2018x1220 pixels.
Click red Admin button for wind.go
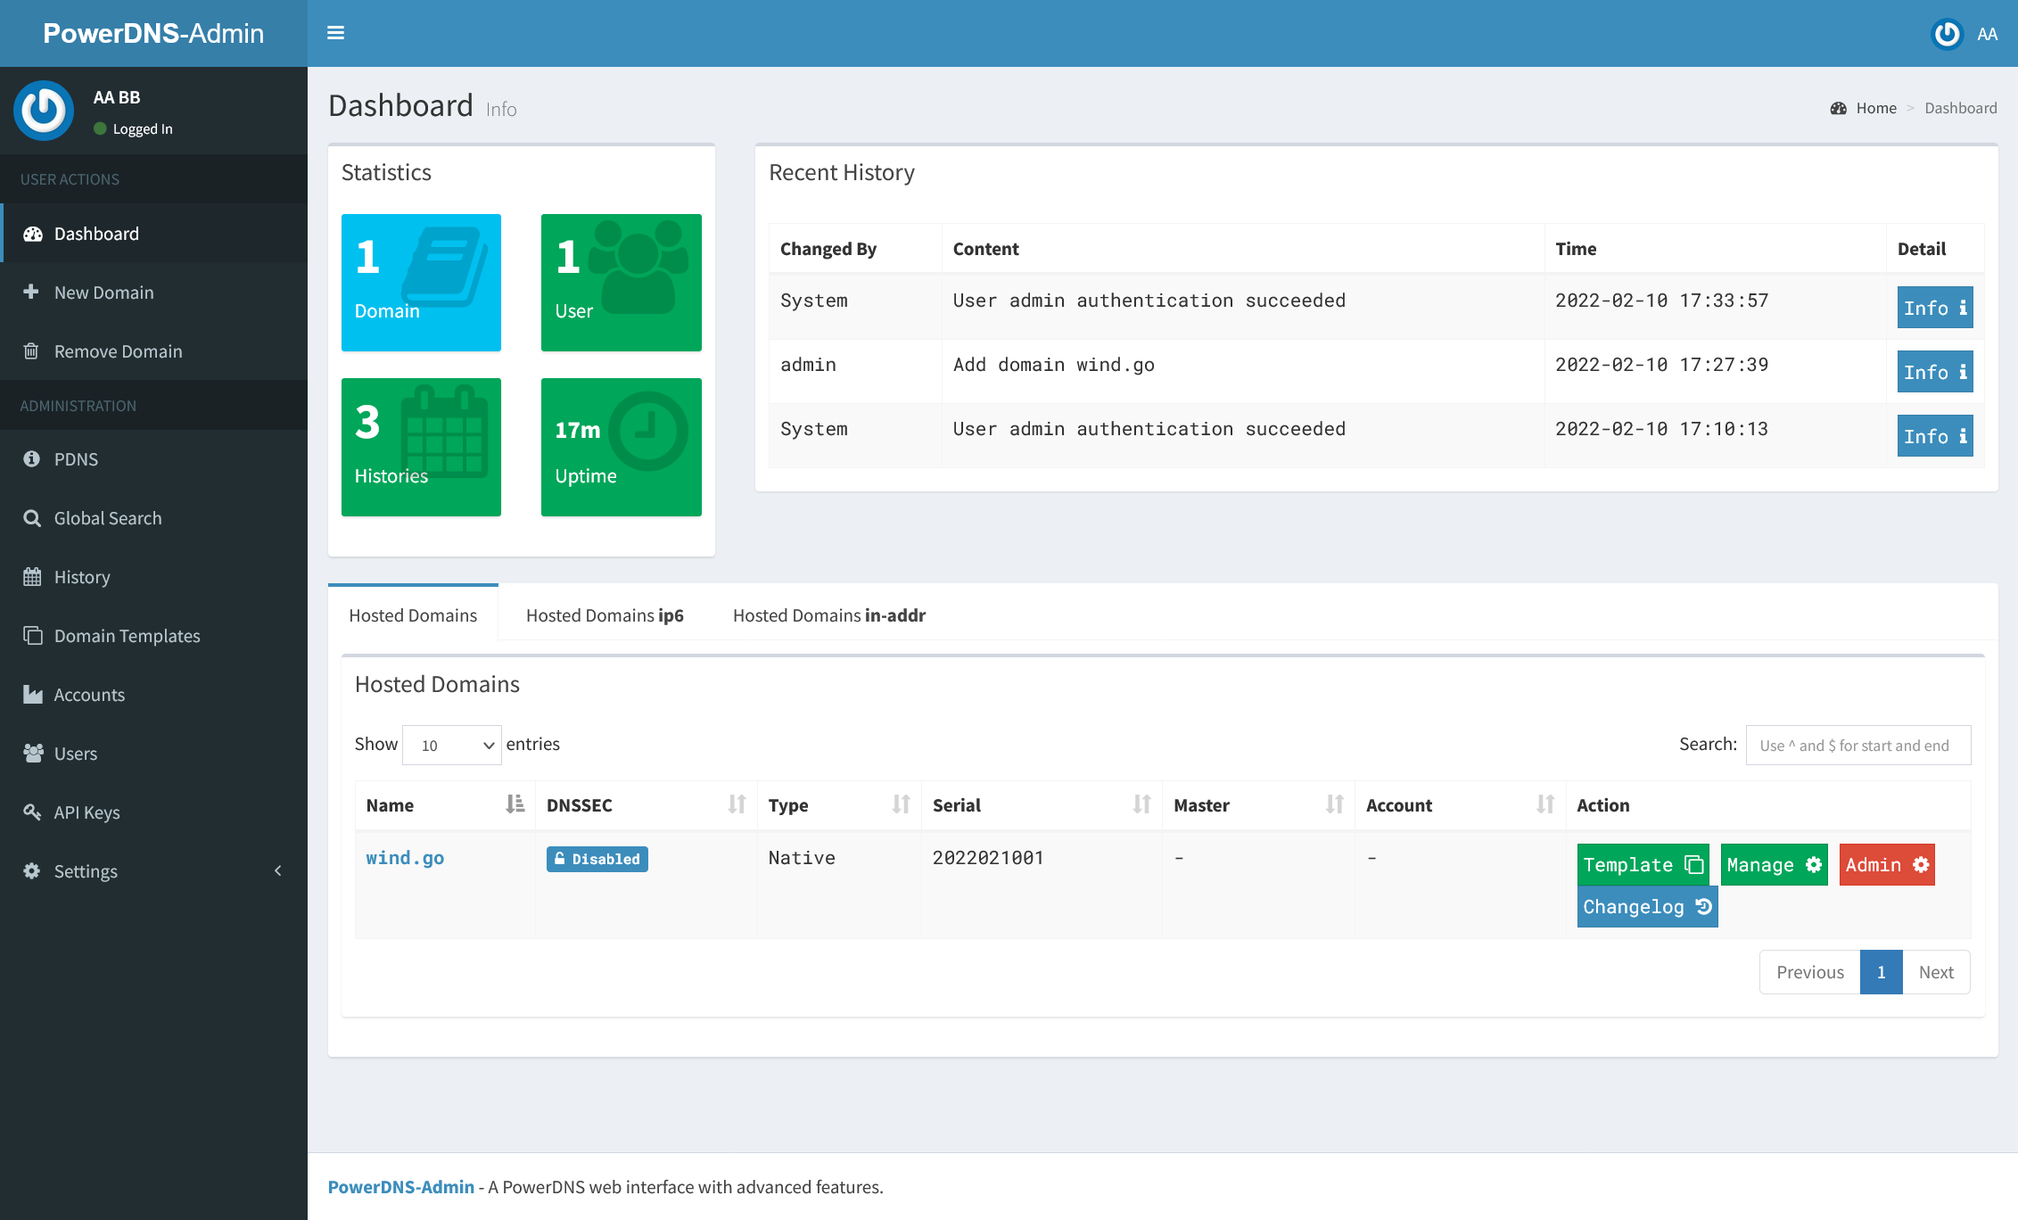[1887, 864]
